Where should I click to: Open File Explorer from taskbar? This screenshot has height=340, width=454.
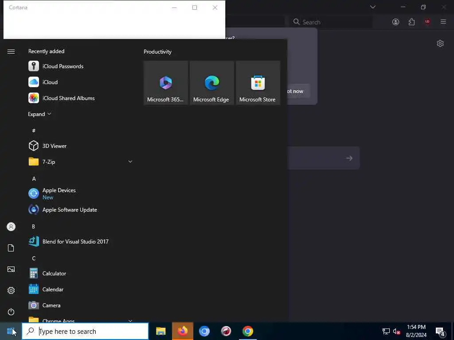coord(160,331)
